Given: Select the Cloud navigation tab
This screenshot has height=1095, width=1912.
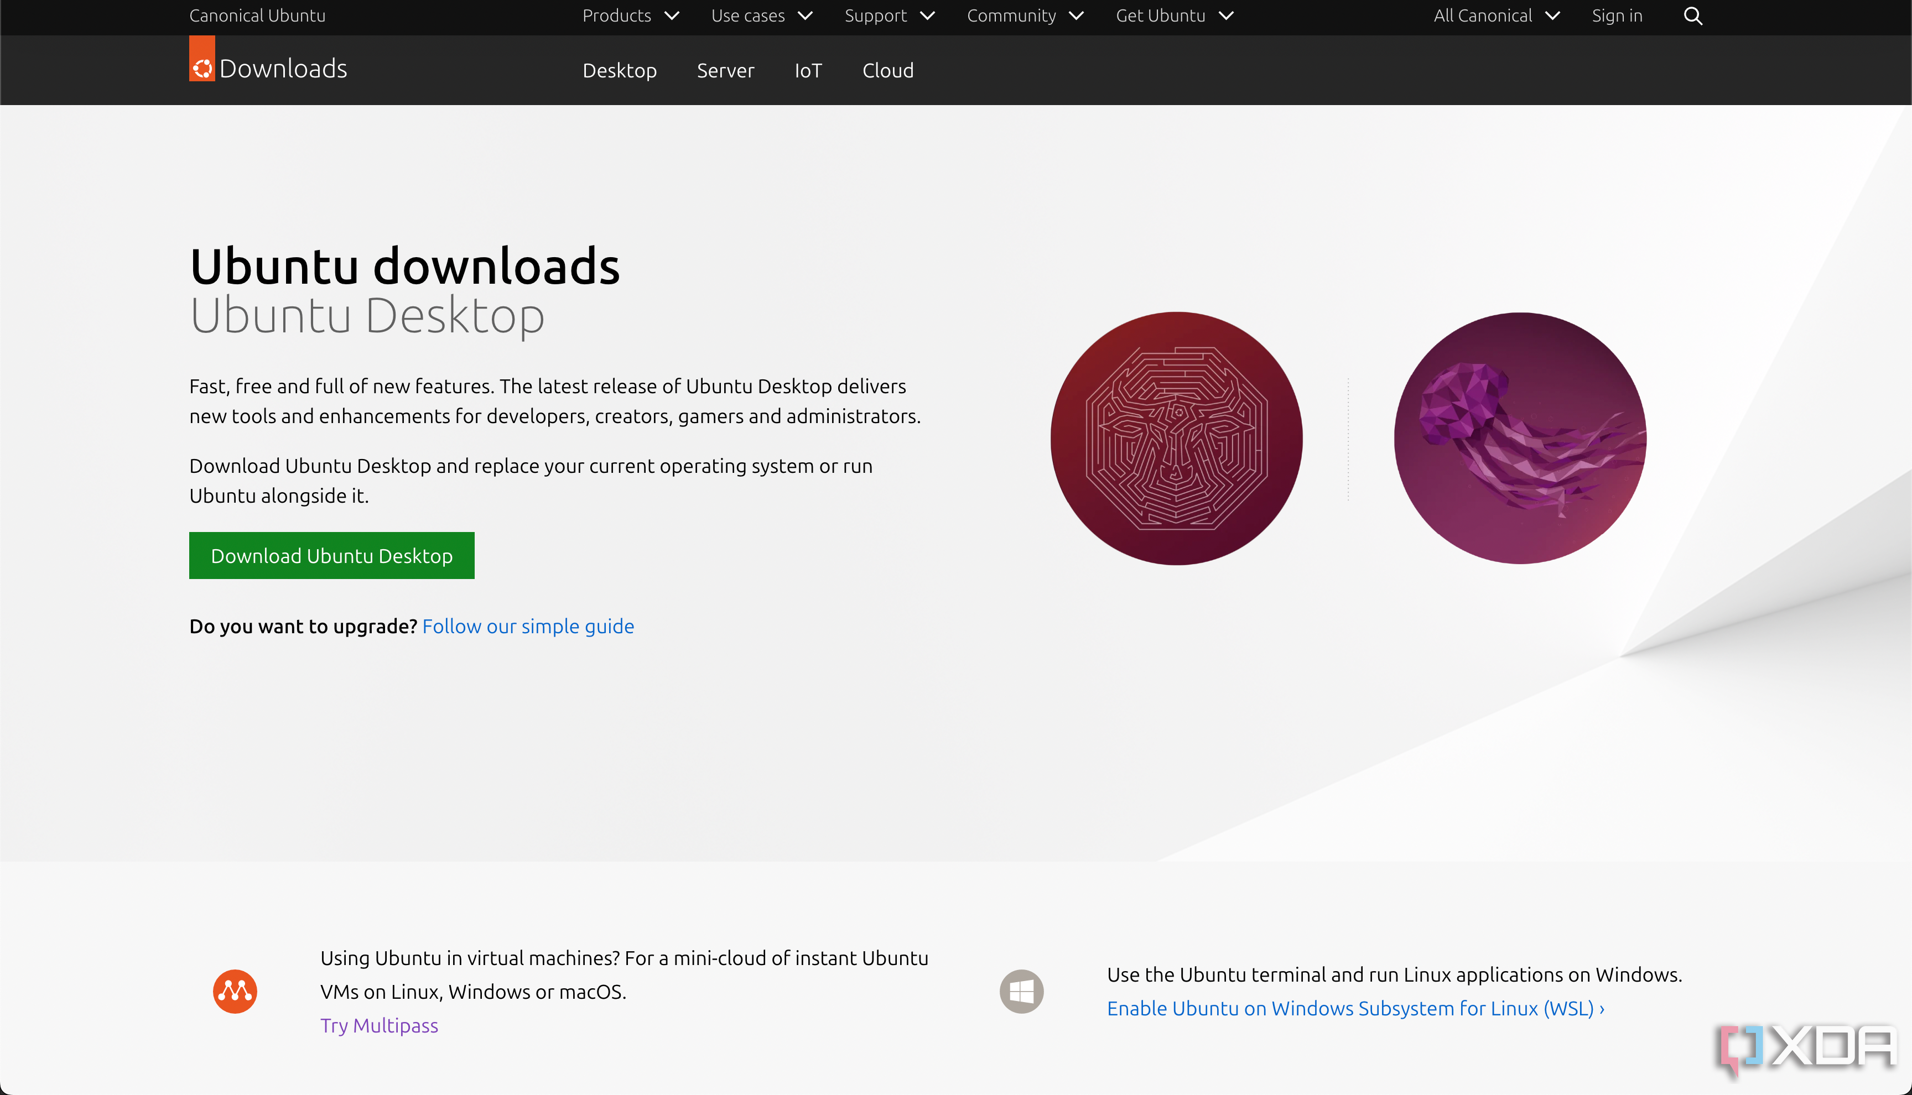Looking at the screenshot, I should pyautogui.click(x=888, y=70).
